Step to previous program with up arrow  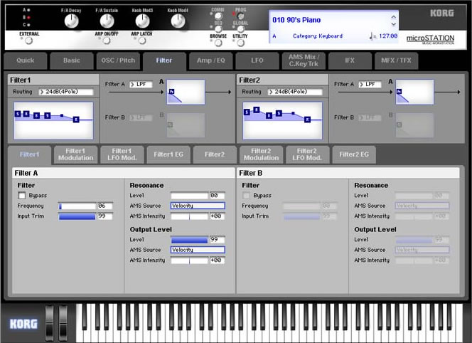click(393, 17)
